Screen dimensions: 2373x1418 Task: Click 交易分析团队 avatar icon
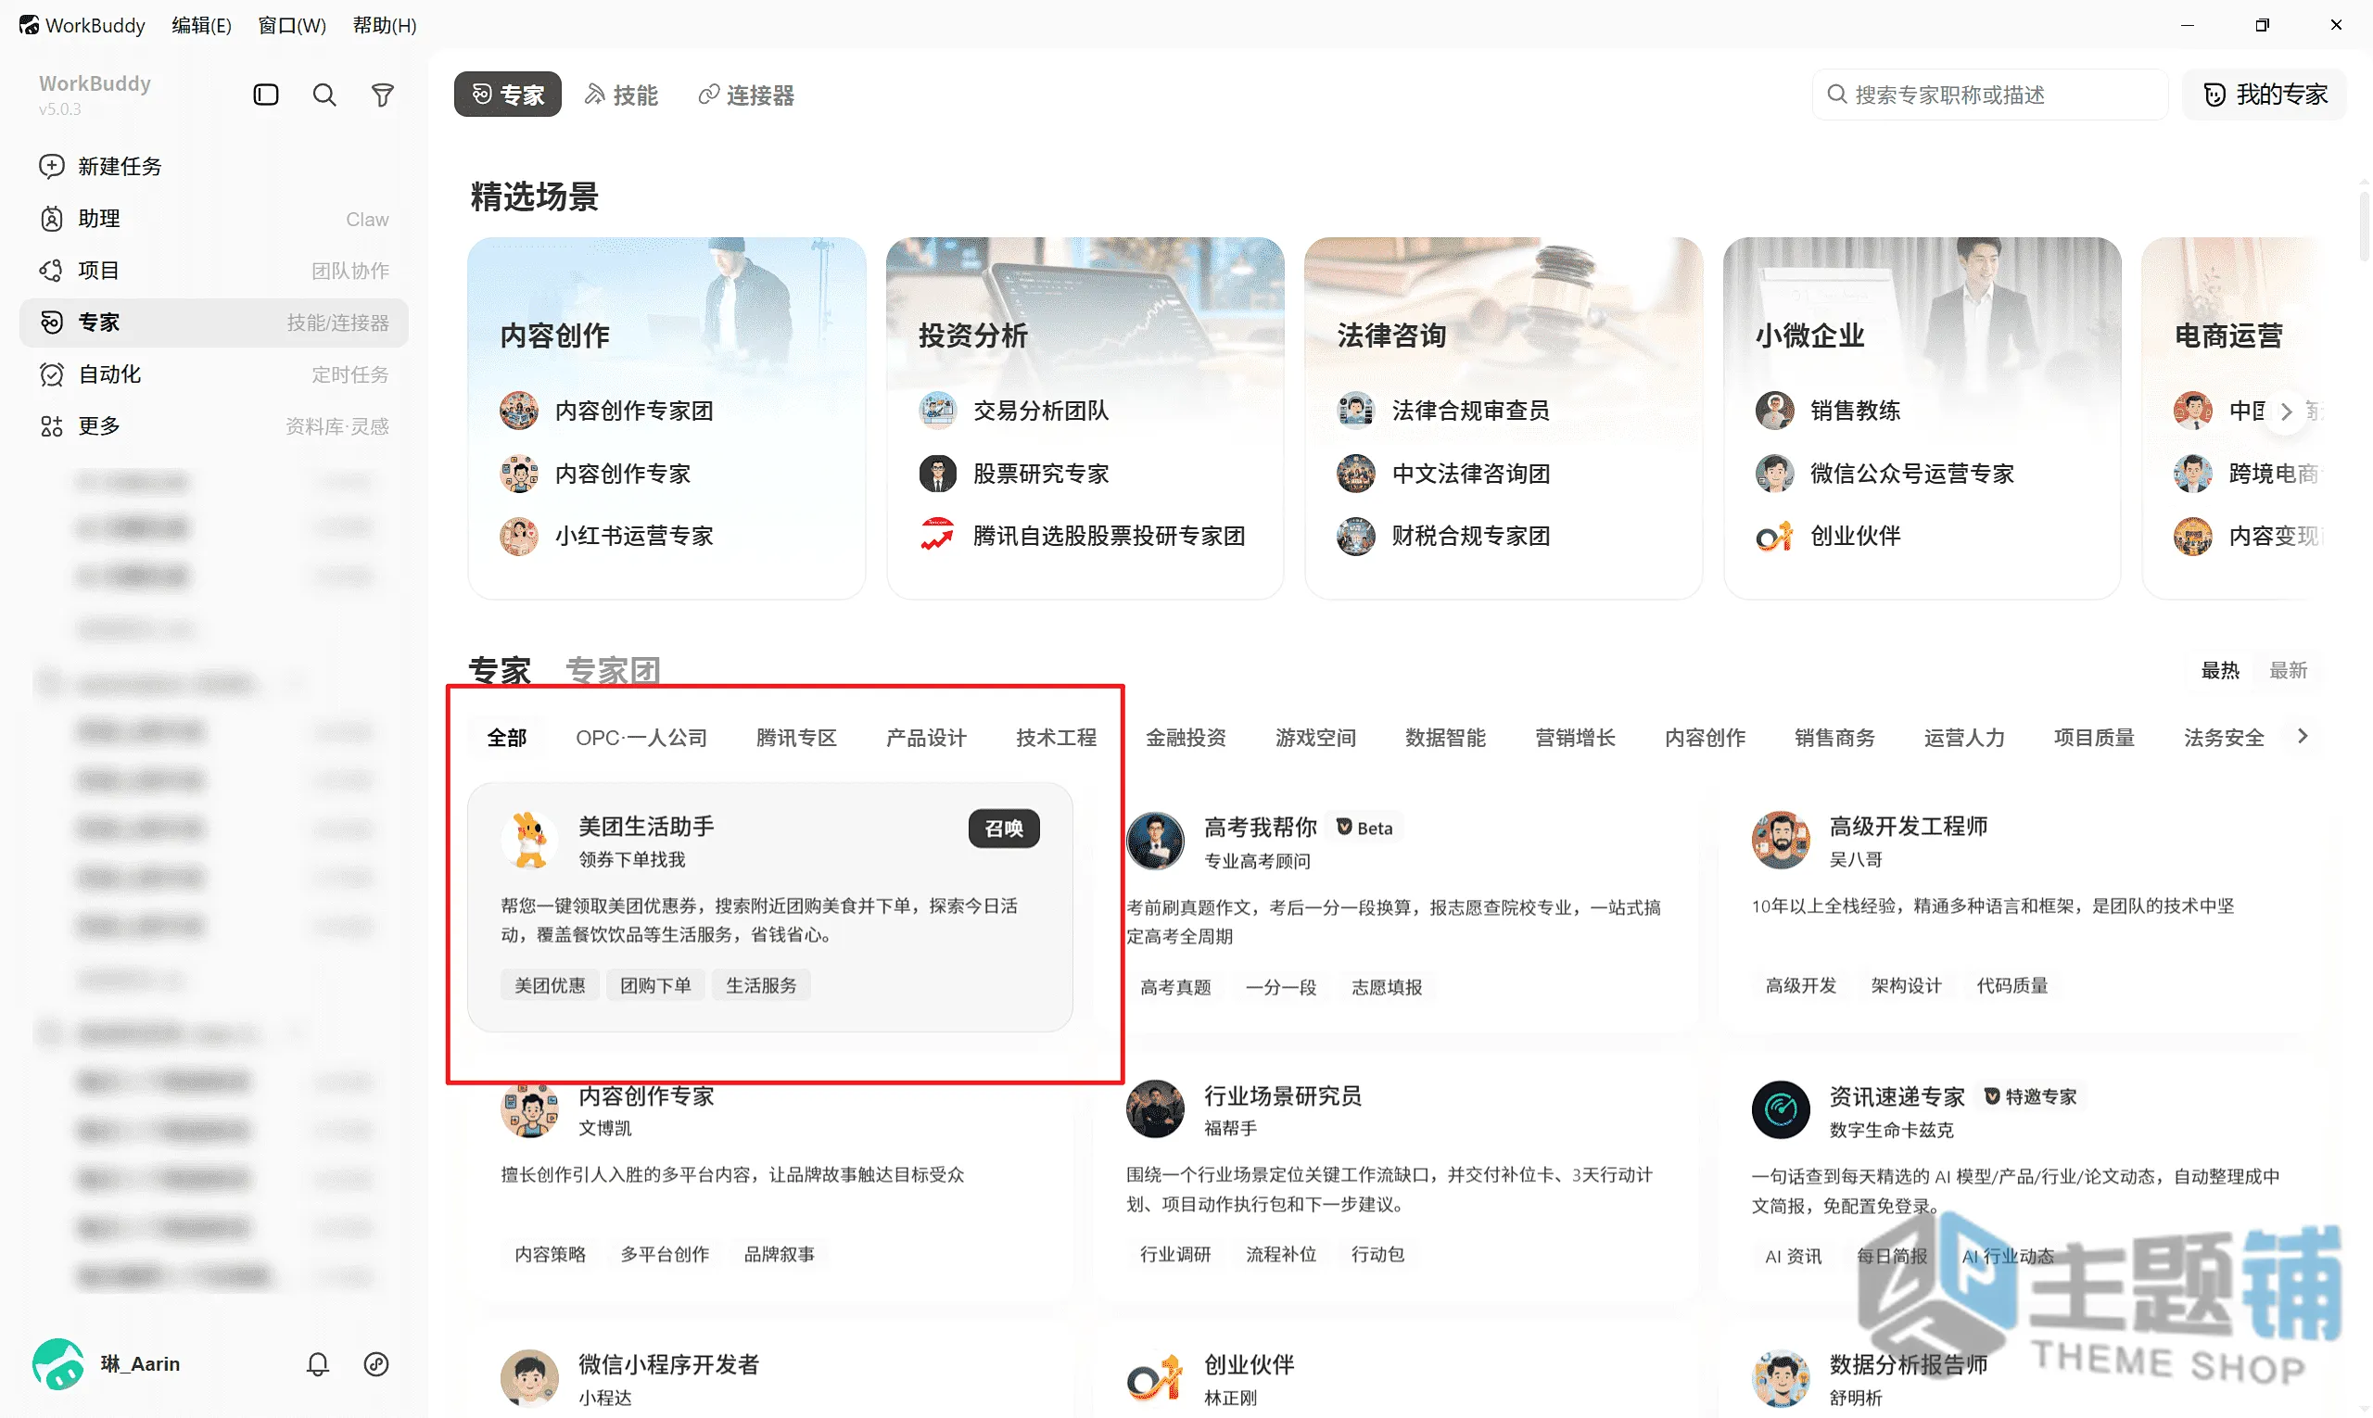937,411
